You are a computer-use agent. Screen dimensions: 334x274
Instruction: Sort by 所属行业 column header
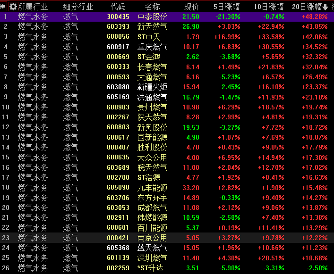33,7
